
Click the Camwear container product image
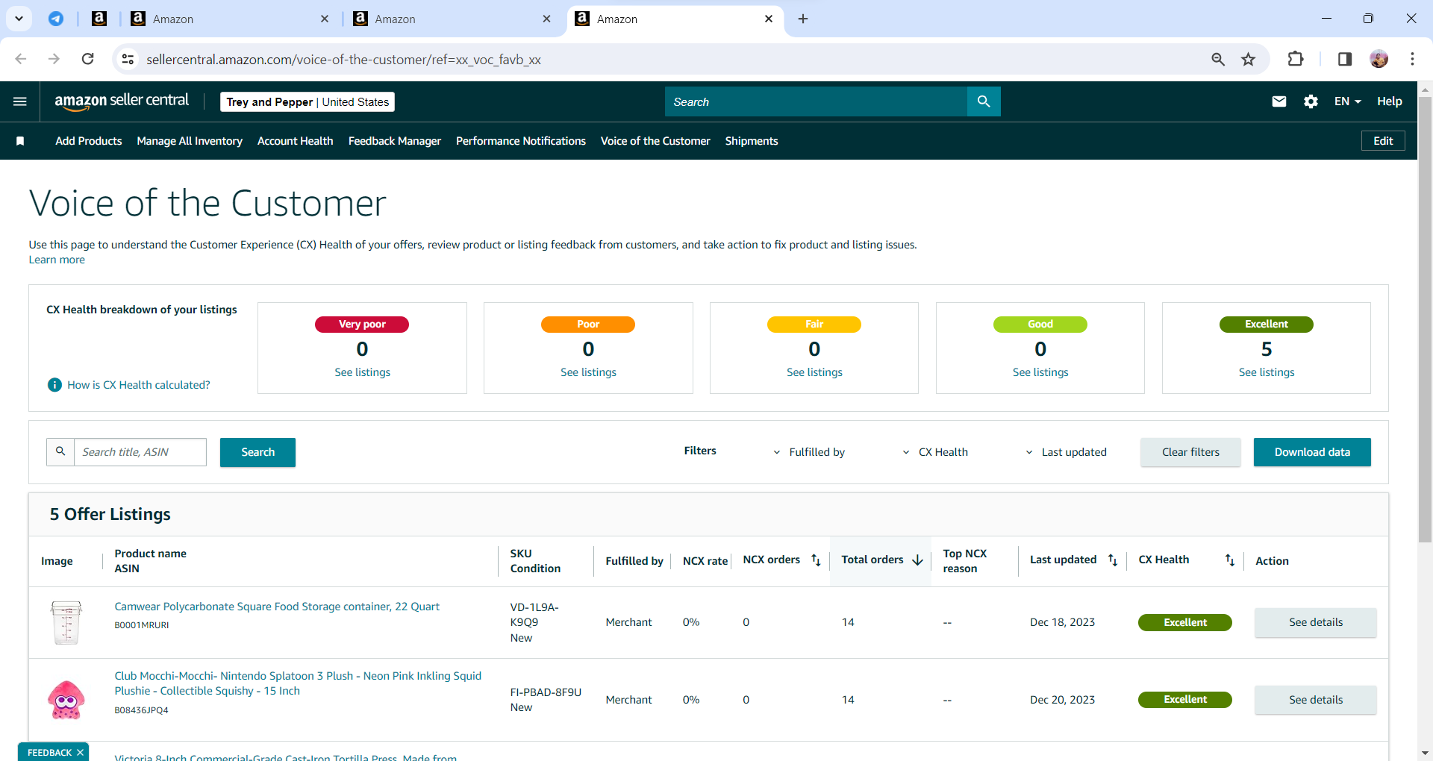point(66,622)
